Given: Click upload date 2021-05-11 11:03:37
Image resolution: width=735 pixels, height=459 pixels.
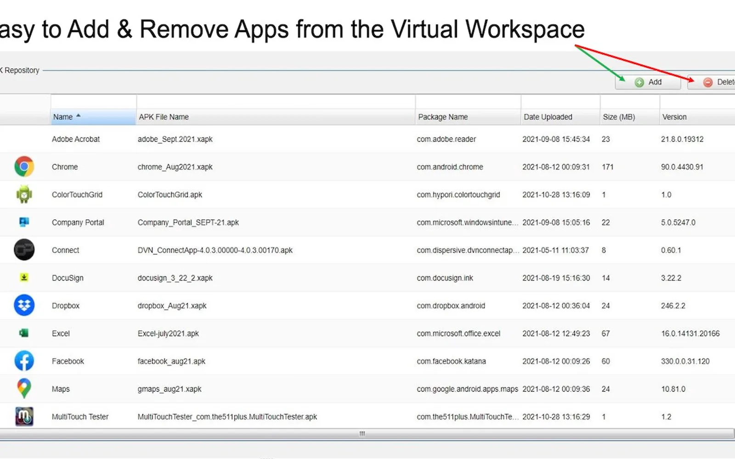Looking at the screenshot, I should 555,250.
